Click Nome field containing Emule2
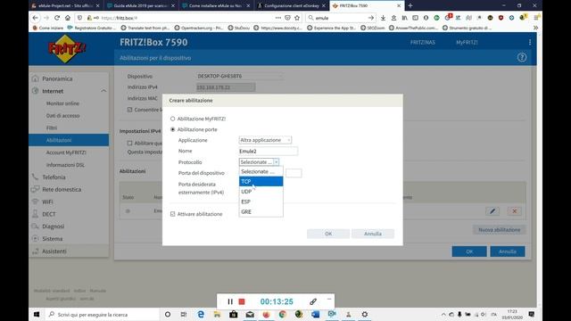The width and height of the screenshot is (571, 321). tap(268, 151)
